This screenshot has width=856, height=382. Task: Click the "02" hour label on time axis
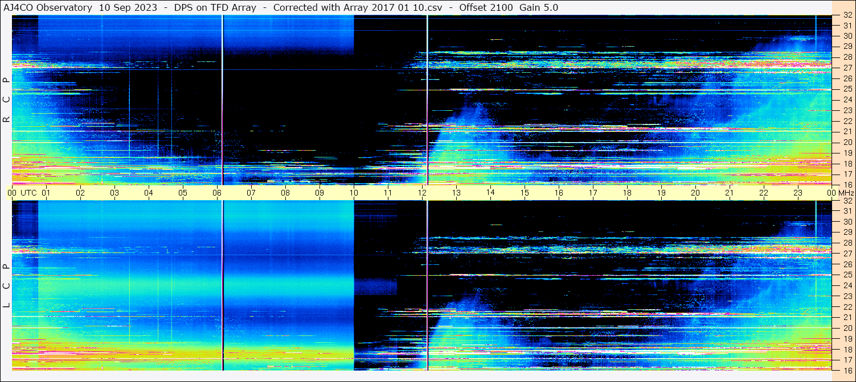pyautogui.click(x=80, y=193)
